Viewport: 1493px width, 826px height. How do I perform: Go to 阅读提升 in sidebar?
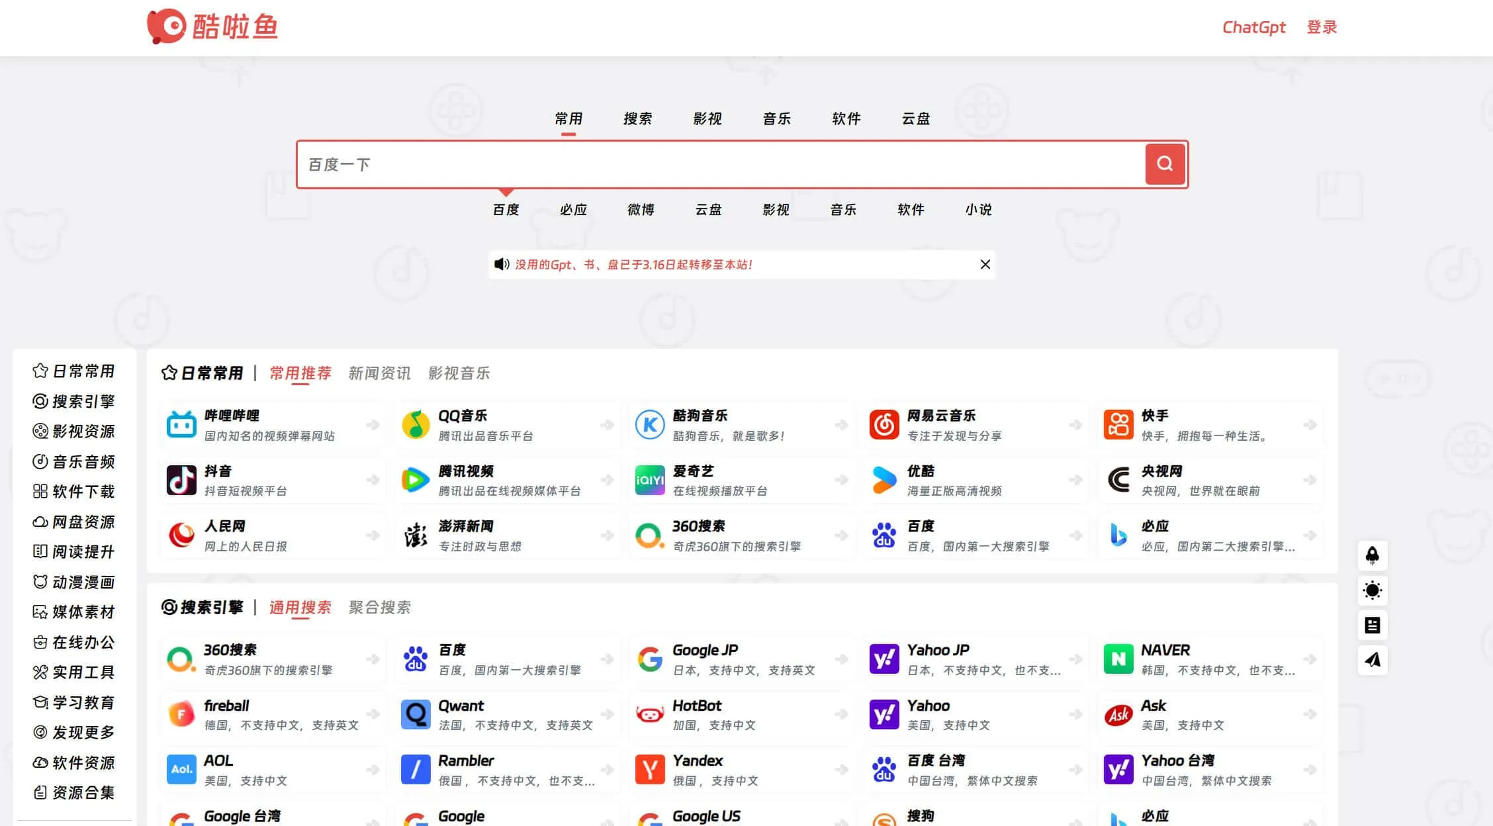(x=73, y=551)
